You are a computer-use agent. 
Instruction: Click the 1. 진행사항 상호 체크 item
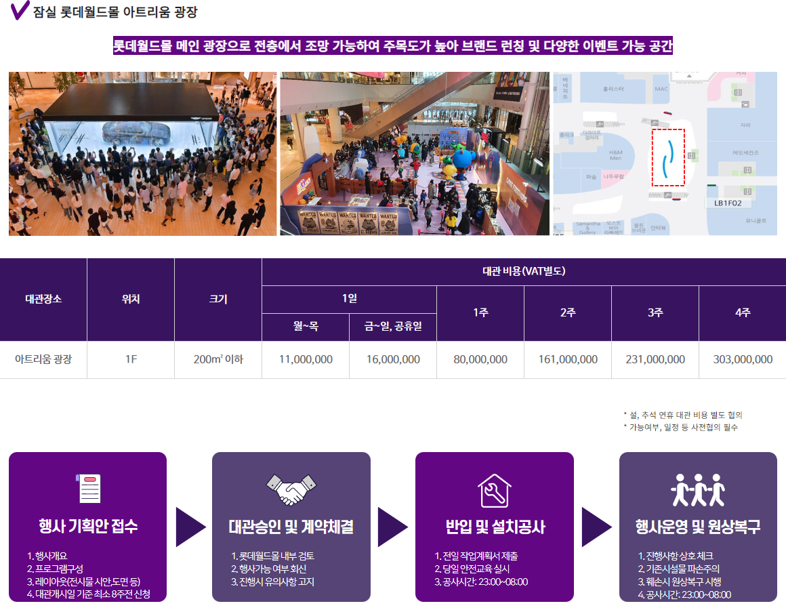(x=676, y=556)
